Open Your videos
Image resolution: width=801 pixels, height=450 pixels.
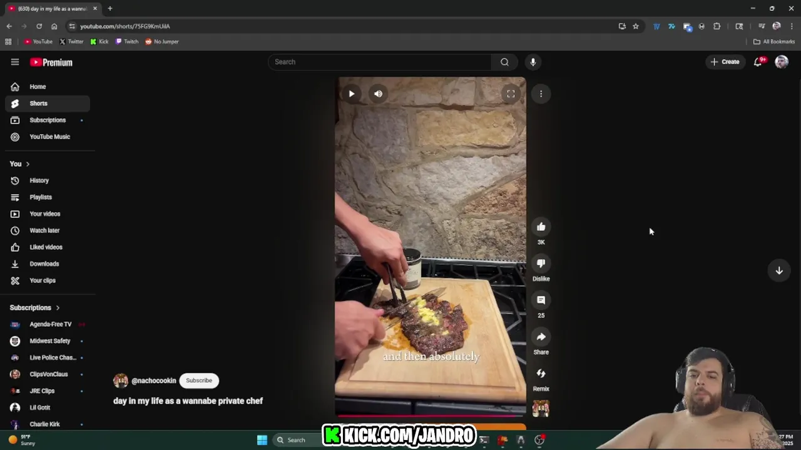48,214
